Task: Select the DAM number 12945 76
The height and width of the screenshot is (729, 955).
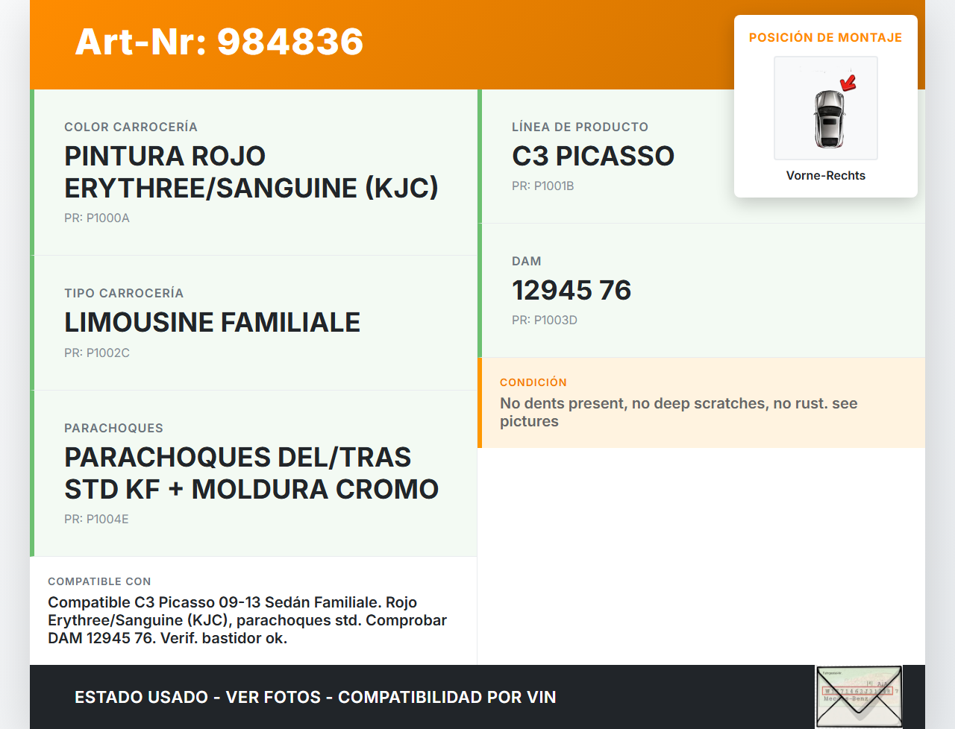Action: 572,291
